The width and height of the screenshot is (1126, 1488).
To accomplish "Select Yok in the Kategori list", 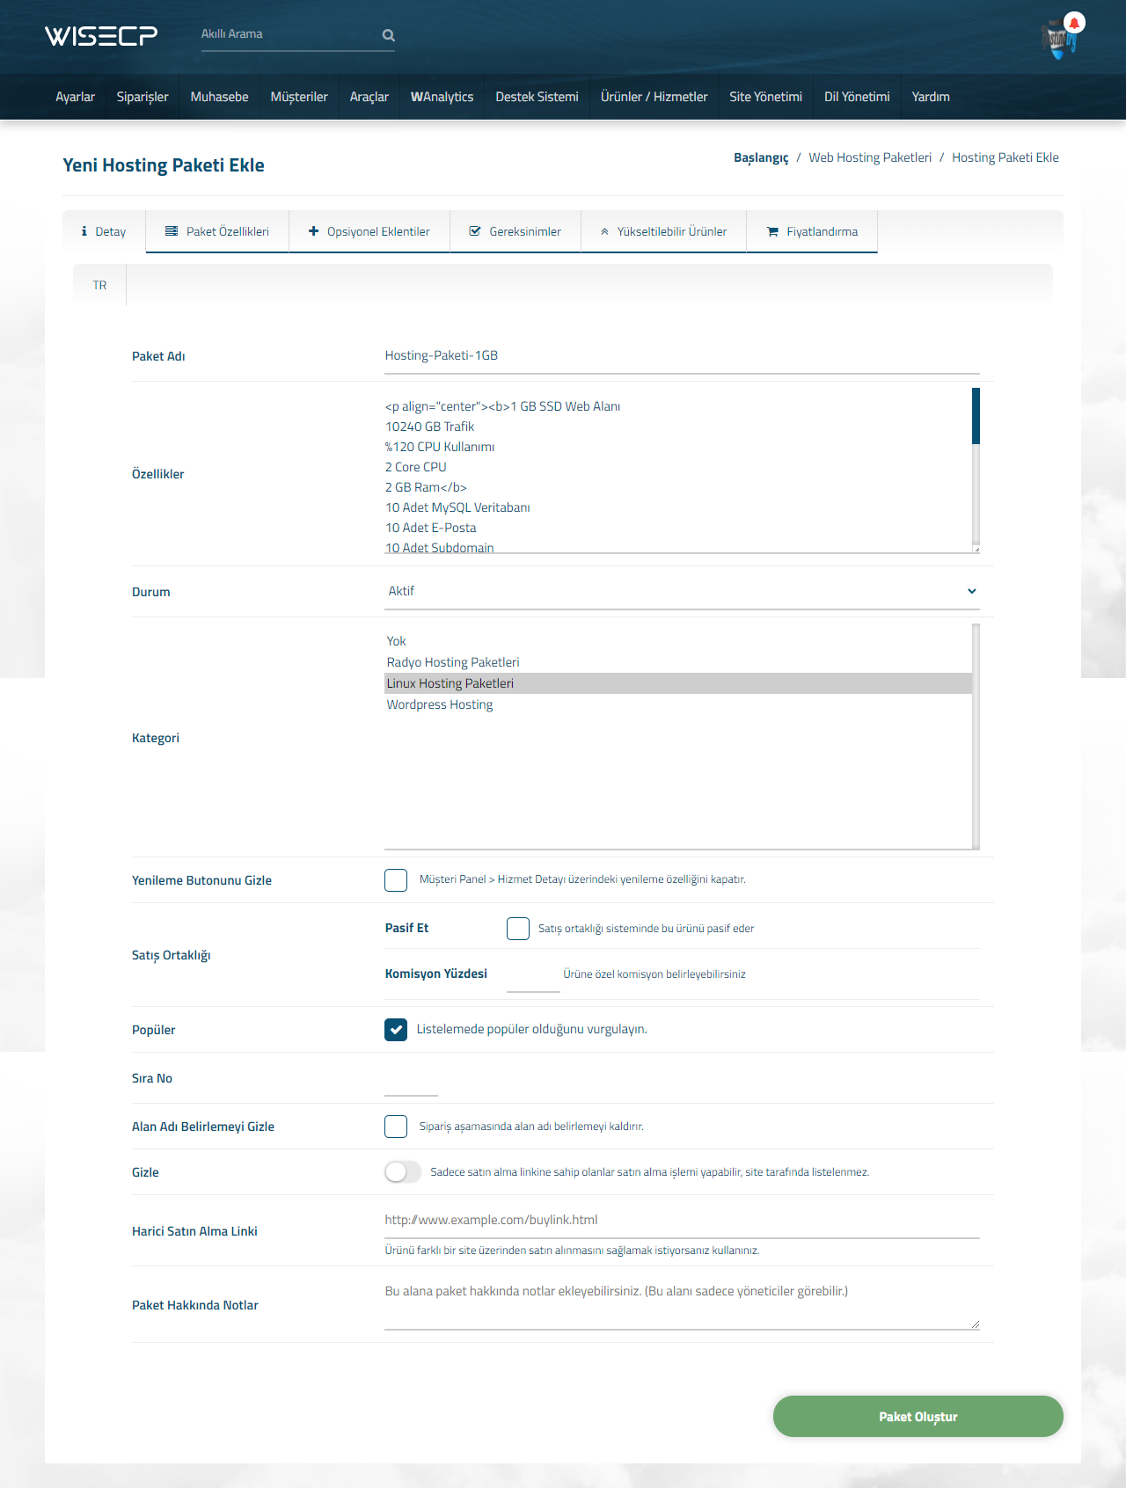I will tap(678, 641).
